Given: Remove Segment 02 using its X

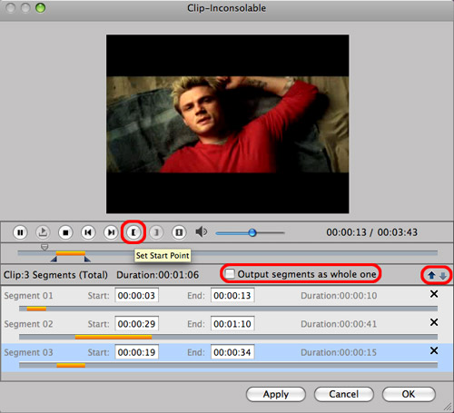Looking at the screenshot, I should coord(434,322).
